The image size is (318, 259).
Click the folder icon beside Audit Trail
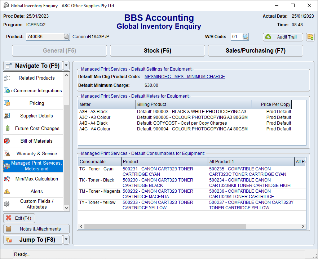(x=310, y=37)
